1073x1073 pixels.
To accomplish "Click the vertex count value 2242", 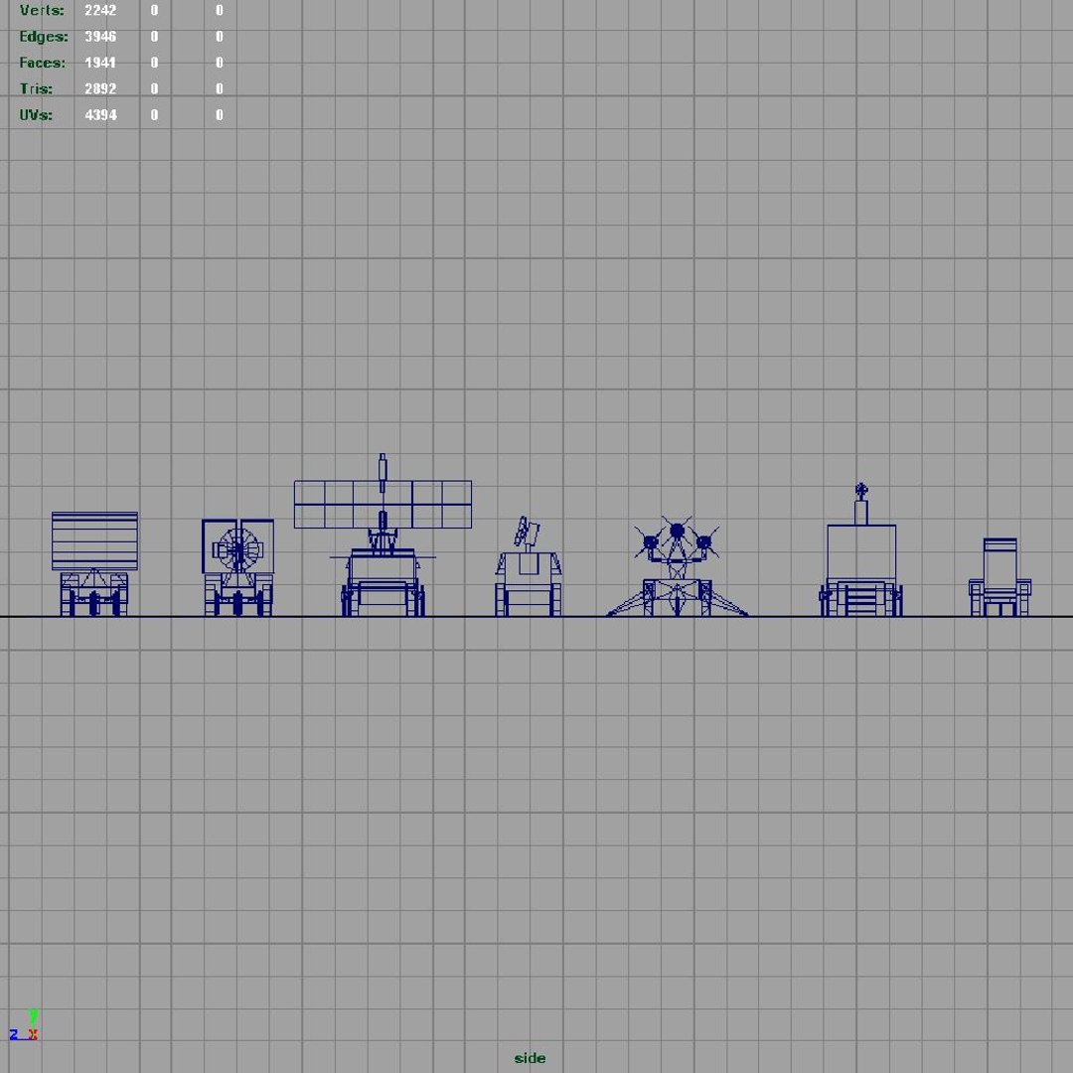I will point(100,10).
